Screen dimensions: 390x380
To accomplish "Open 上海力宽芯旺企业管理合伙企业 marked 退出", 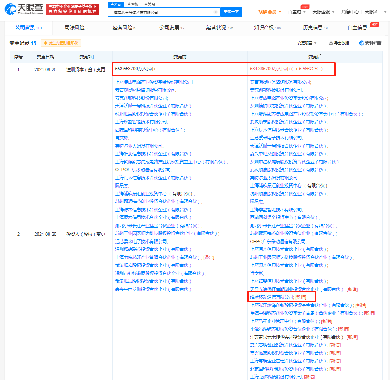I will click(159, 257).
